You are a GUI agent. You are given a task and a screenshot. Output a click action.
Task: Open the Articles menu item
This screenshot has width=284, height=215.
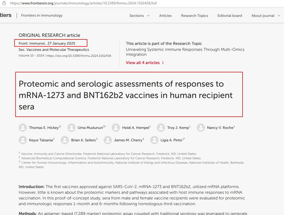tap(165, 16)
